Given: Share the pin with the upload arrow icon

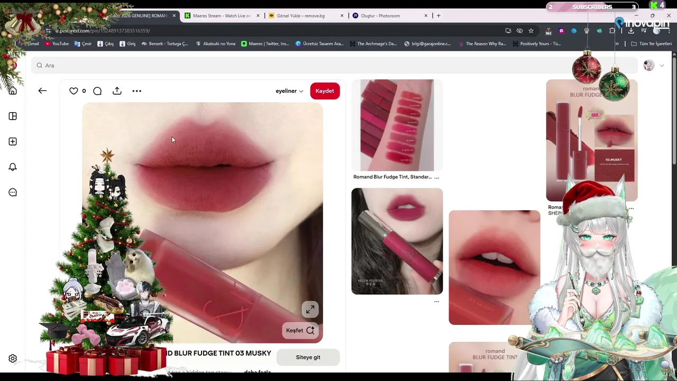Looking at the screenshot, I should point(117,91).
